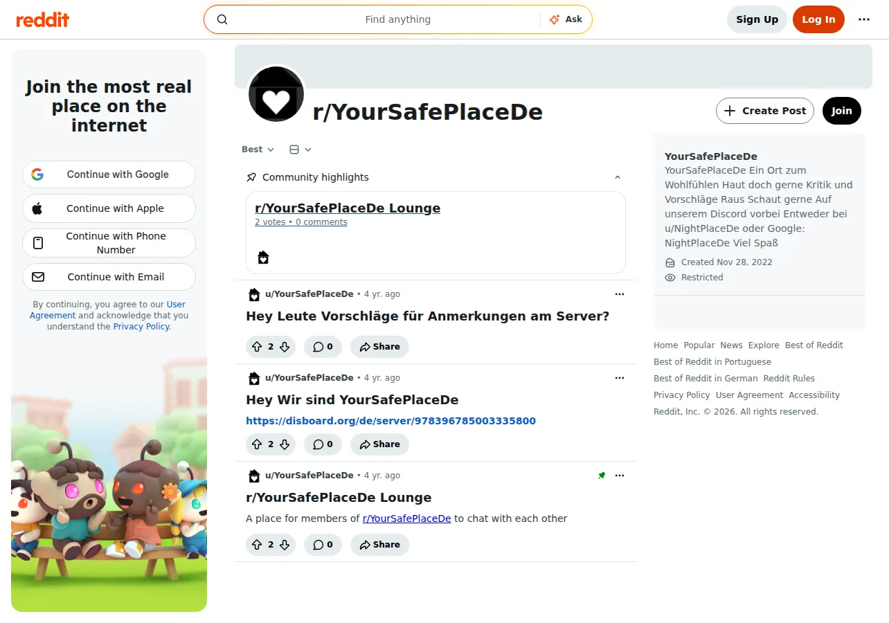Upvote the 'Hey Wir sind YourSafePlaceDe' post
Image resolution: width=889 pixels, height=623 pixels.
[x=257, y=444]
